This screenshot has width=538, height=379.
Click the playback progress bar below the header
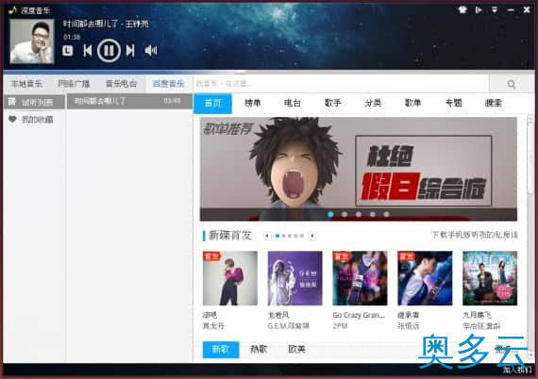tap(269, 72)
